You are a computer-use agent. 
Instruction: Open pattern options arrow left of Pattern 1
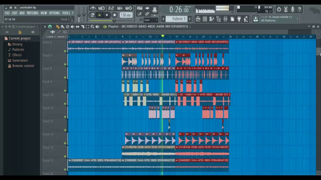pos(164,19)
